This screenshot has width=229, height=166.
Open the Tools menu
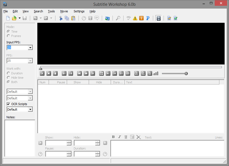tap(51, 12)
